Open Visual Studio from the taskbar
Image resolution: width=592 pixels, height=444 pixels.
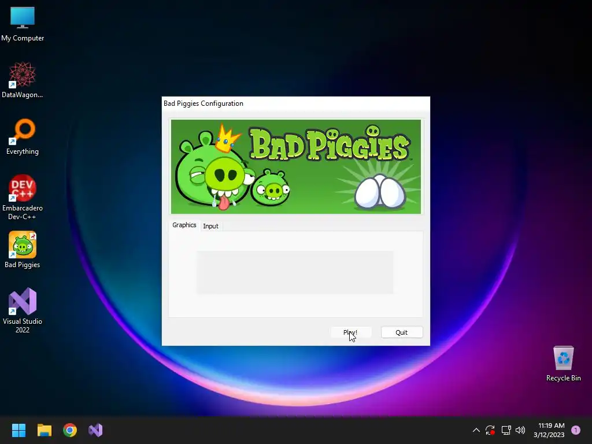pyautogui.click(x=95, y=430)
